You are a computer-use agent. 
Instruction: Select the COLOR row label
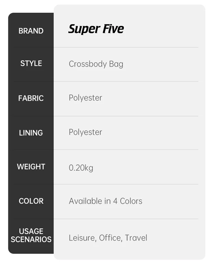(x=31, y=201)
